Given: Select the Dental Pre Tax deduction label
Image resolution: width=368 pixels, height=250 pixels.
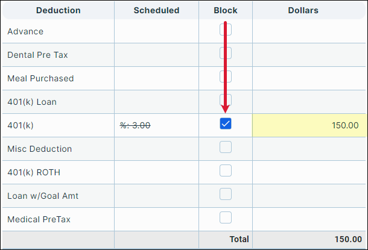Looking at the screenshot, I should tap(37, 55).
